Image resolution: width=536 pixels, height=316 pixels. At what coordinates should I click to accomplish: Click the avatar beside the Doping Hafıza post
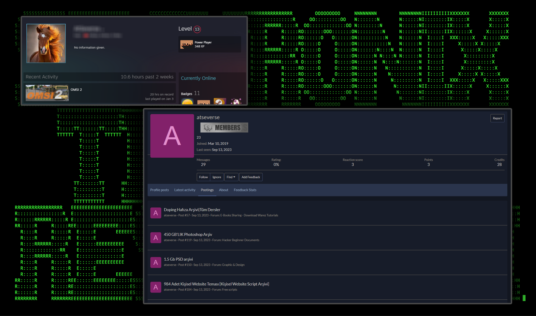click(155, 213)
